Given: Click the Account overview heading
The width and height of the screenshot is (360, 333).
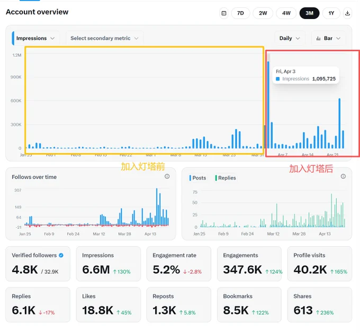Looking at the screenshot, I should [x=37, y=12].
